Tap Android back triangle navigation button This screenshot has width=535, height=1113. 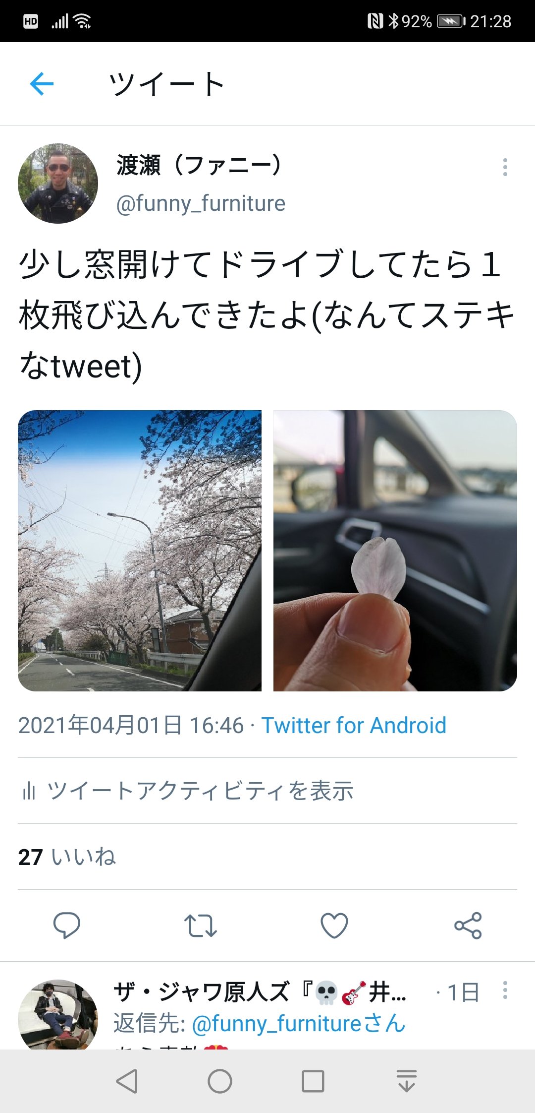tap(127, 1081)
